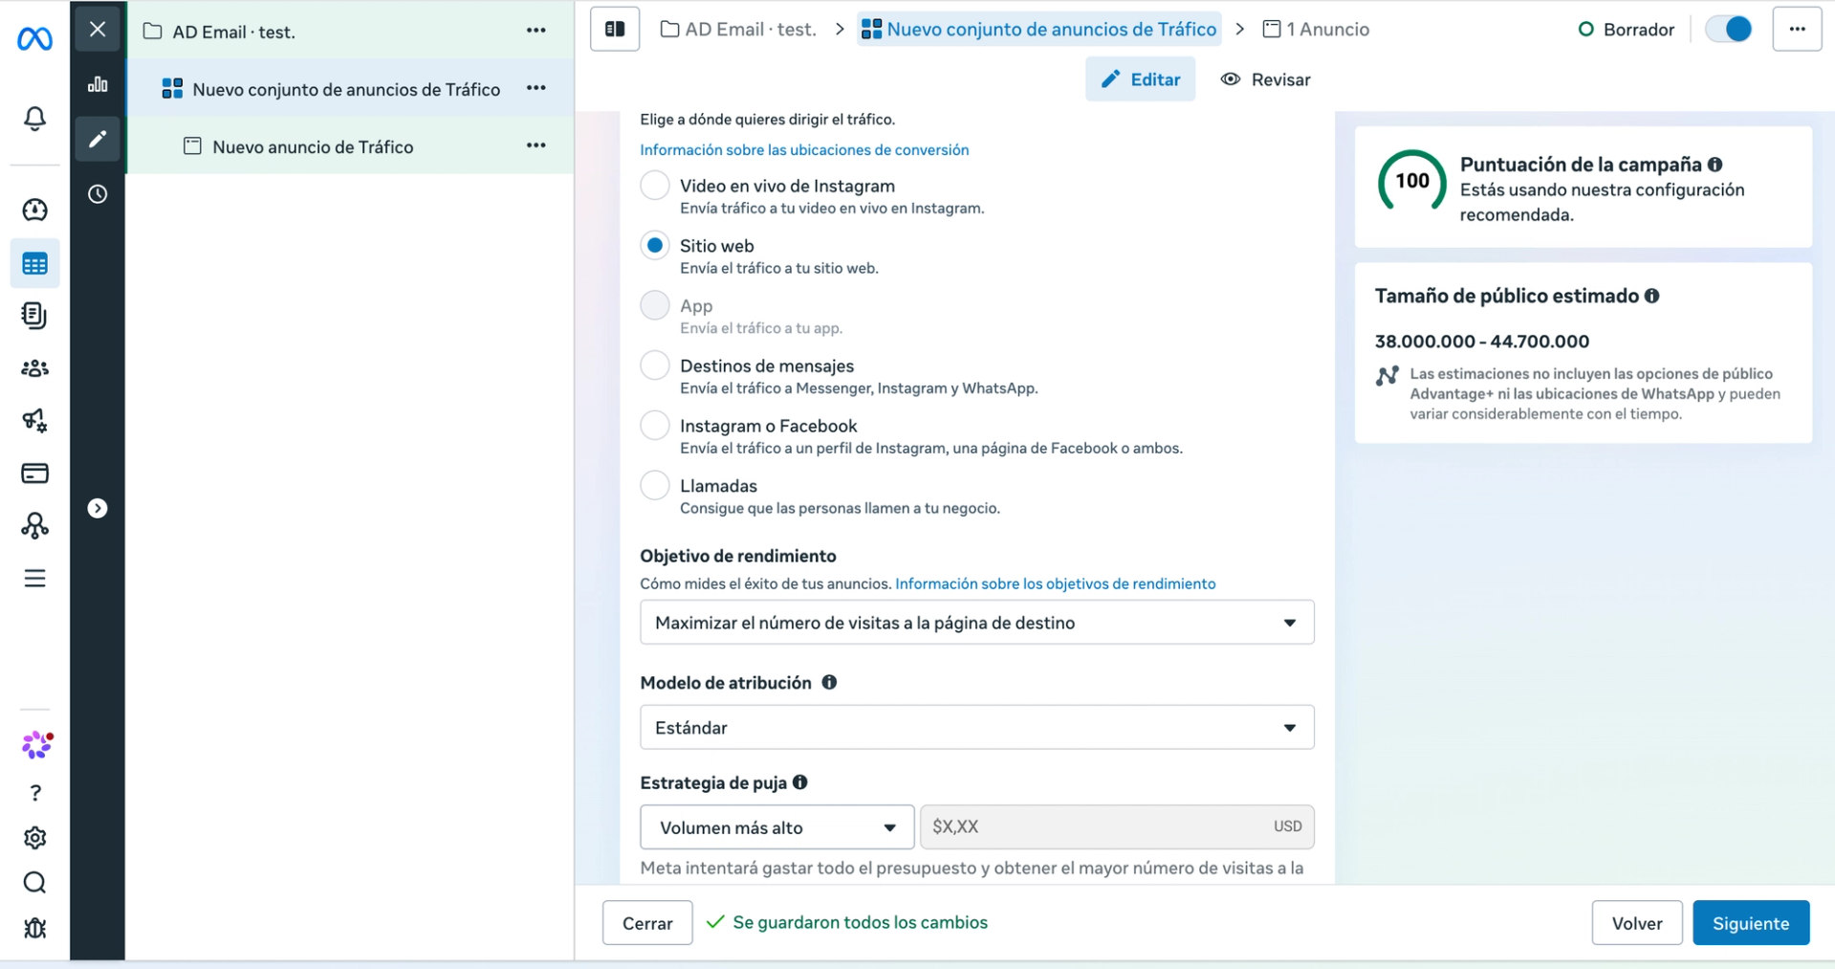Click the report a problem bug icon

pos(34,928)
